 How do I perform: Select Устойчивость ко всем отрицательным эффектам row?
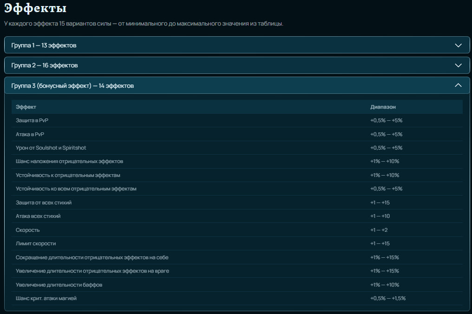[237, 189]
